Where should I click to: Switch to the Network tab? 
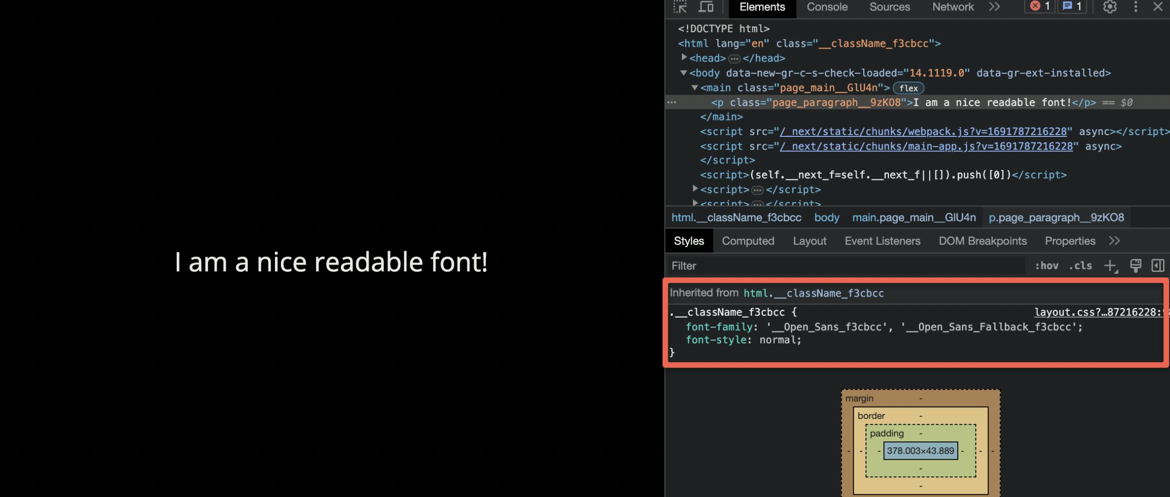pos(953,7)
